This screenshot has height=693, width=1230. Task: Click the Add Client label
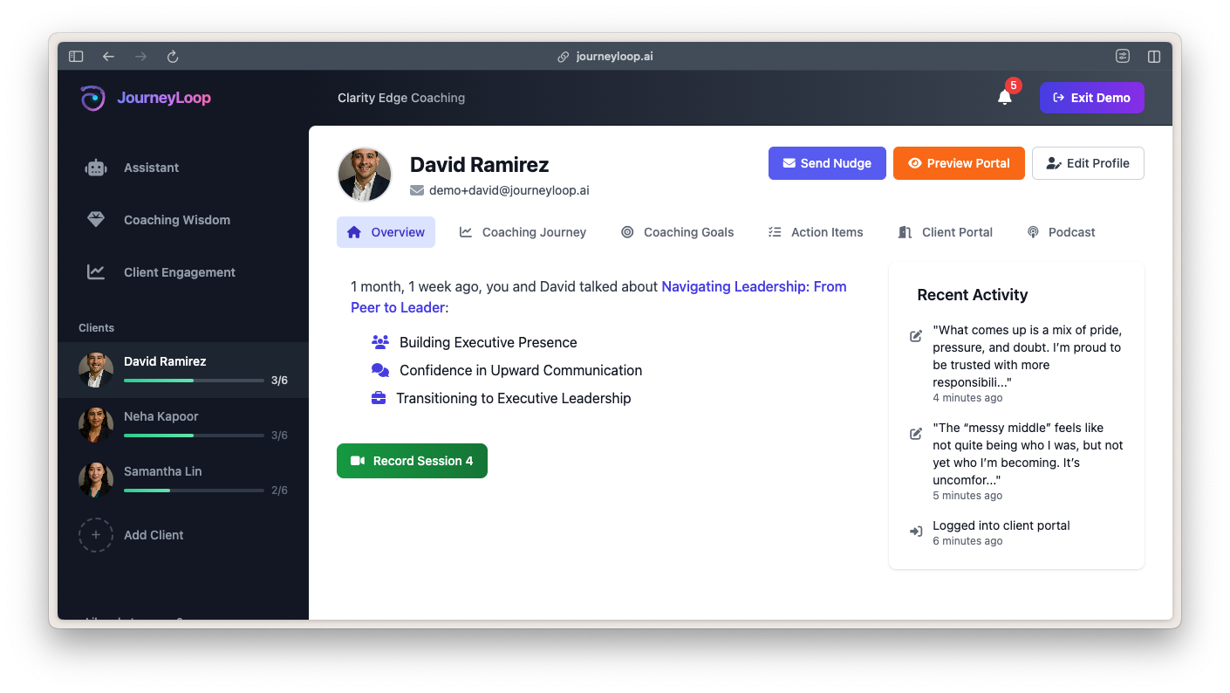point(154,535)
